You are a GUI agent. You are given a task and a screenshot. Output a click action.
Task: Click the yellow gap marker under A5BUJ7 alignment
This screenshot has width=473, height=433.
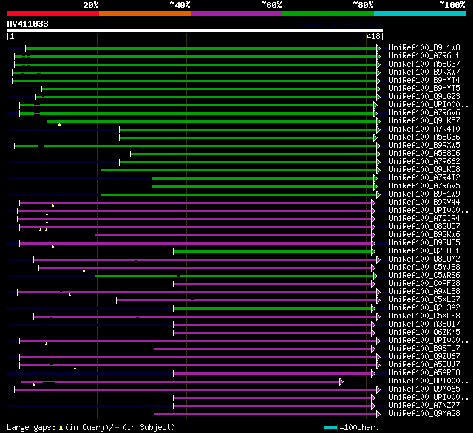[75, 368]
